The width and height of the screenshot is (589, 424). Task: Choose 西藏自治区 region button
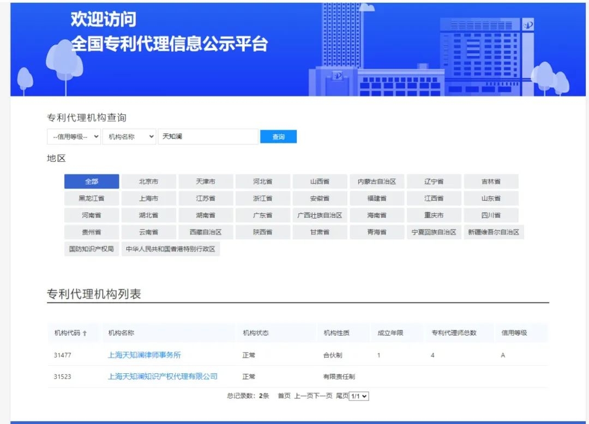point(206,232)
